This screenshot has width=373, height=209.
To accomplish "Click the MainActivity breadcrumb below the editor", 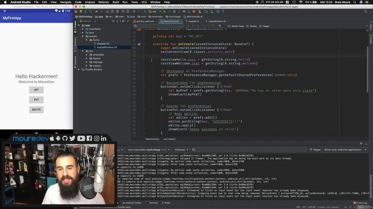I will coord(152,139).
